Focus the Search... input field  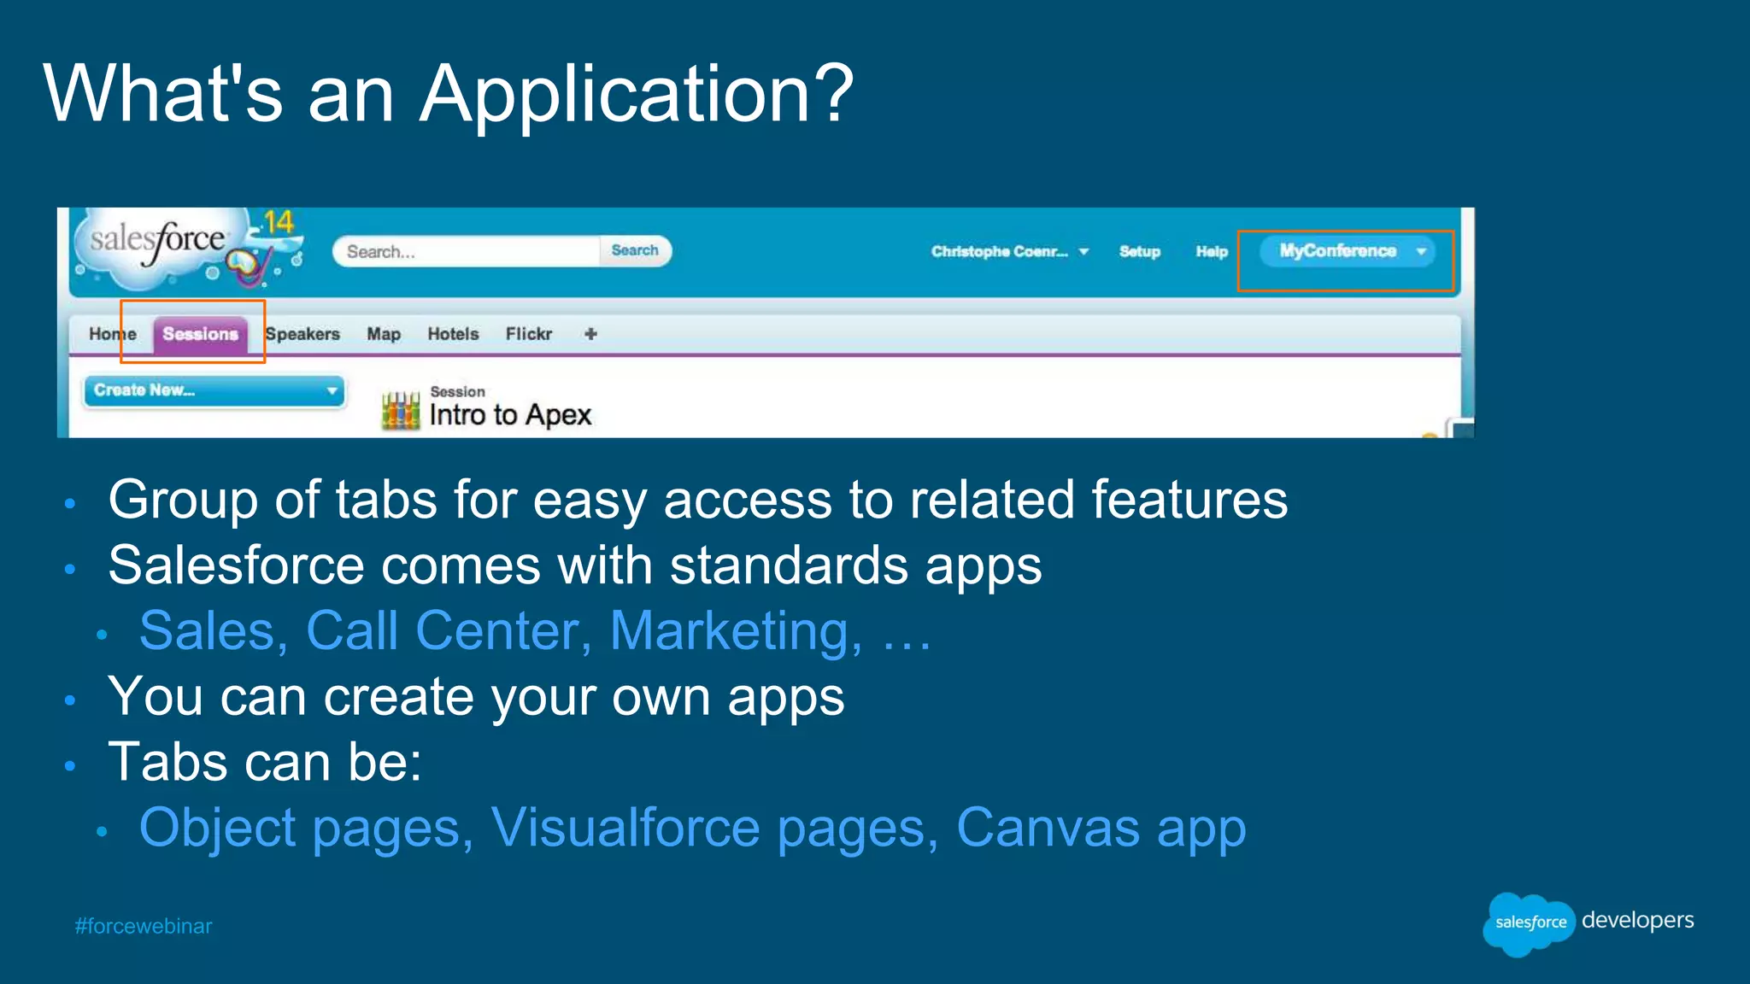tap(467, 251)
